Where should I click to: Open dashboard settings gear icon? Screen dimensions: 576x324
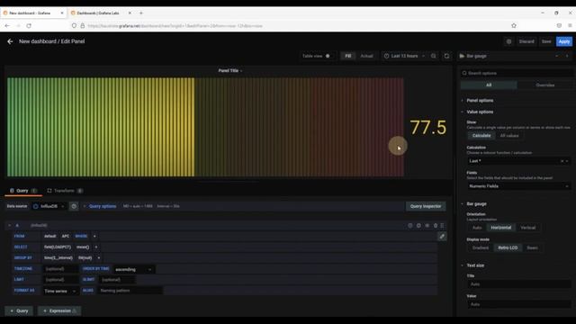pos(508,41)
